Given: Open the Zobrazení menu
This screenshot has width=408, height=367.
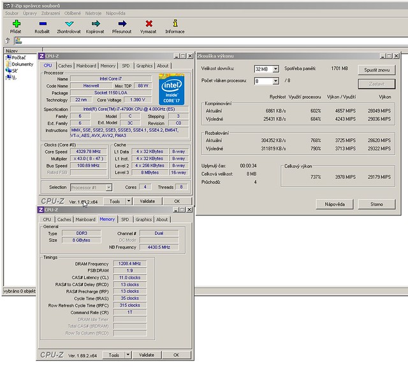Looking at the screenshot, I should click(x=50, y=13).
